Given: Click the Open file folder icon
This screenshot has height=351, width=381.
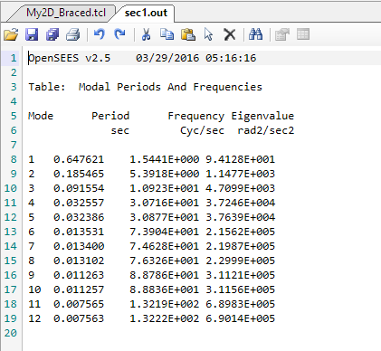Looking at the screenshot, I should (11, 34).
